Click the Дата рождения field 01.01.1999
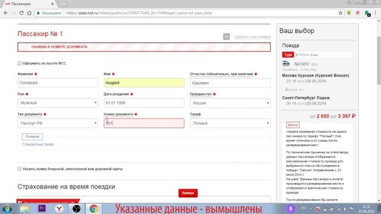Viewport: 381px width, 214px height. pyautogui.click(x=144, y=103)
